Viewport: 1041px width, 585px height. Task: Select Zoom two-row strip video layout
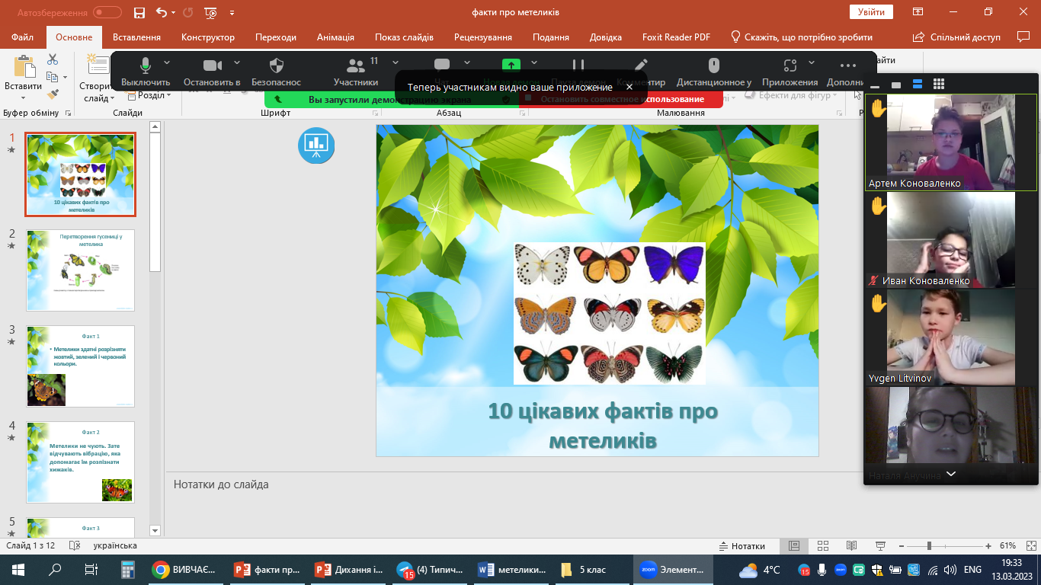coord(918,84)
